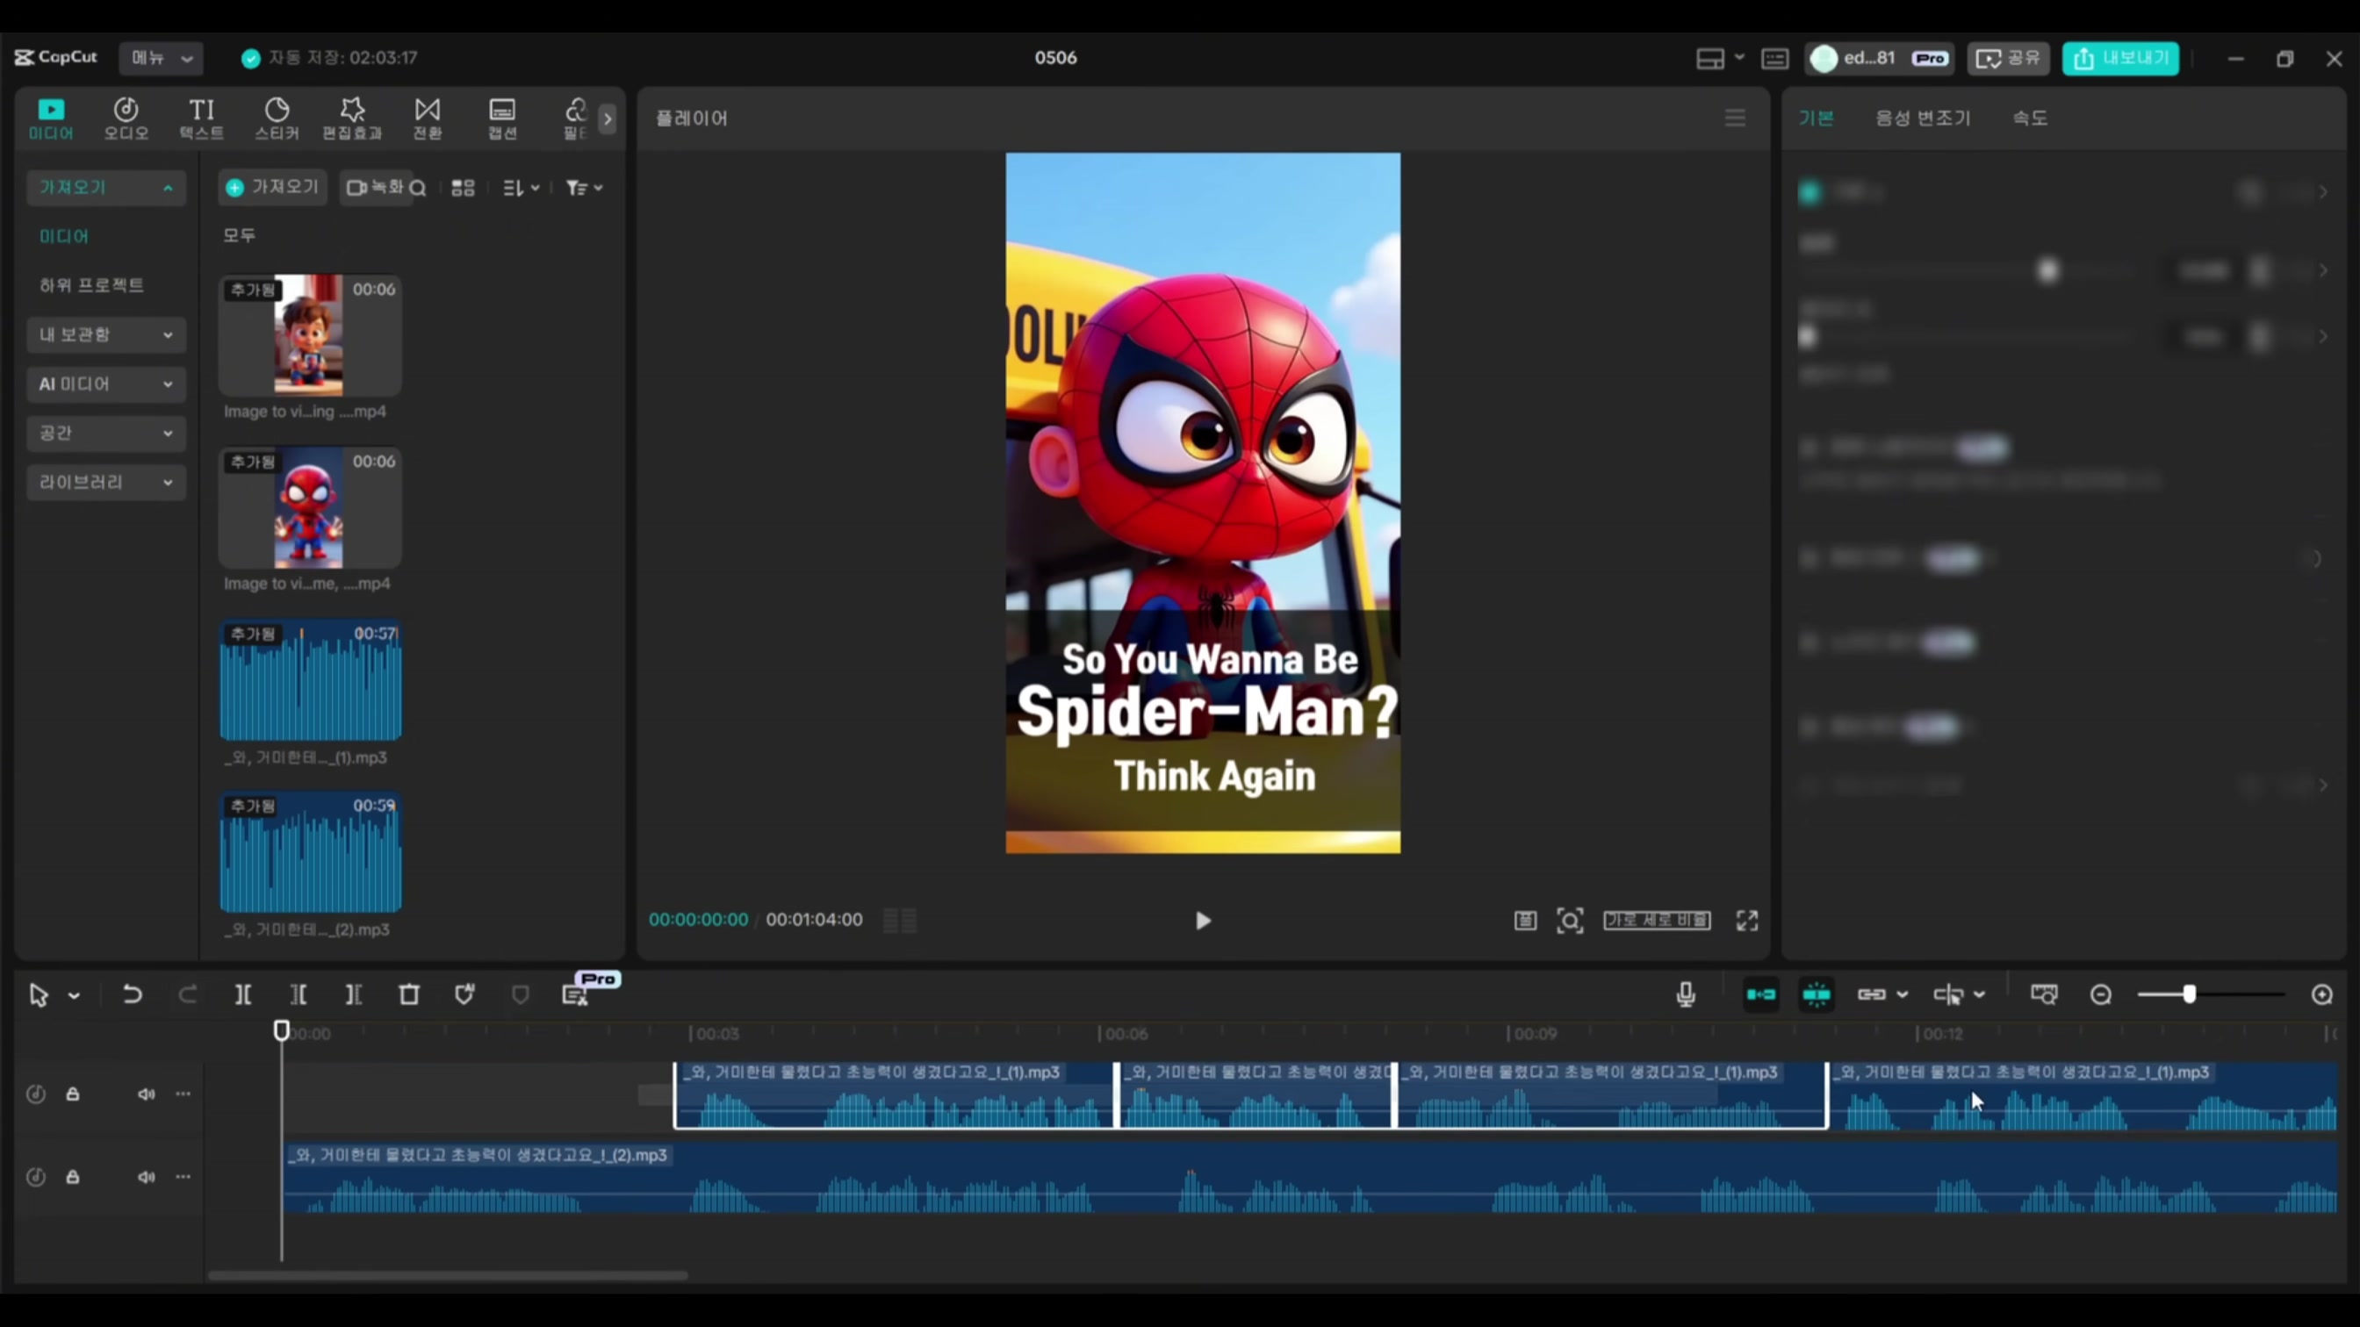Collapse the 가져오기 sidebar section
Image resolution: width=2360 pixels, height=1327 pixels.
[x=106, y=188]
